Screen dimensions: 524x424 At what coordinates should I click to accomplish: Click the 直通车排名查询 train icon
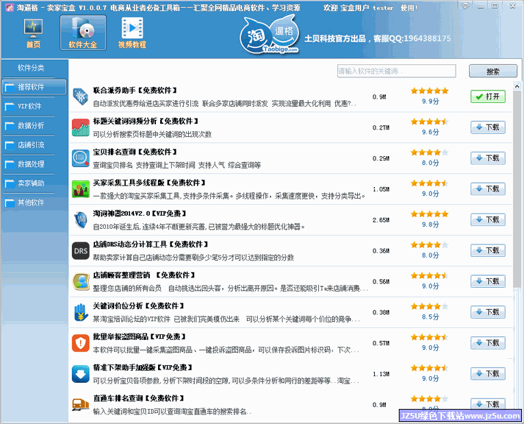click(81, 404)
